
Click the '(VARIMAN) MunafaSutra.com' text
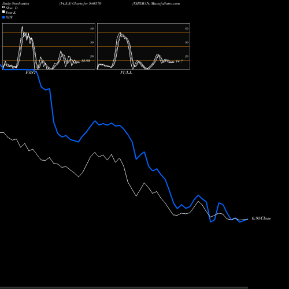pos(156,3)
